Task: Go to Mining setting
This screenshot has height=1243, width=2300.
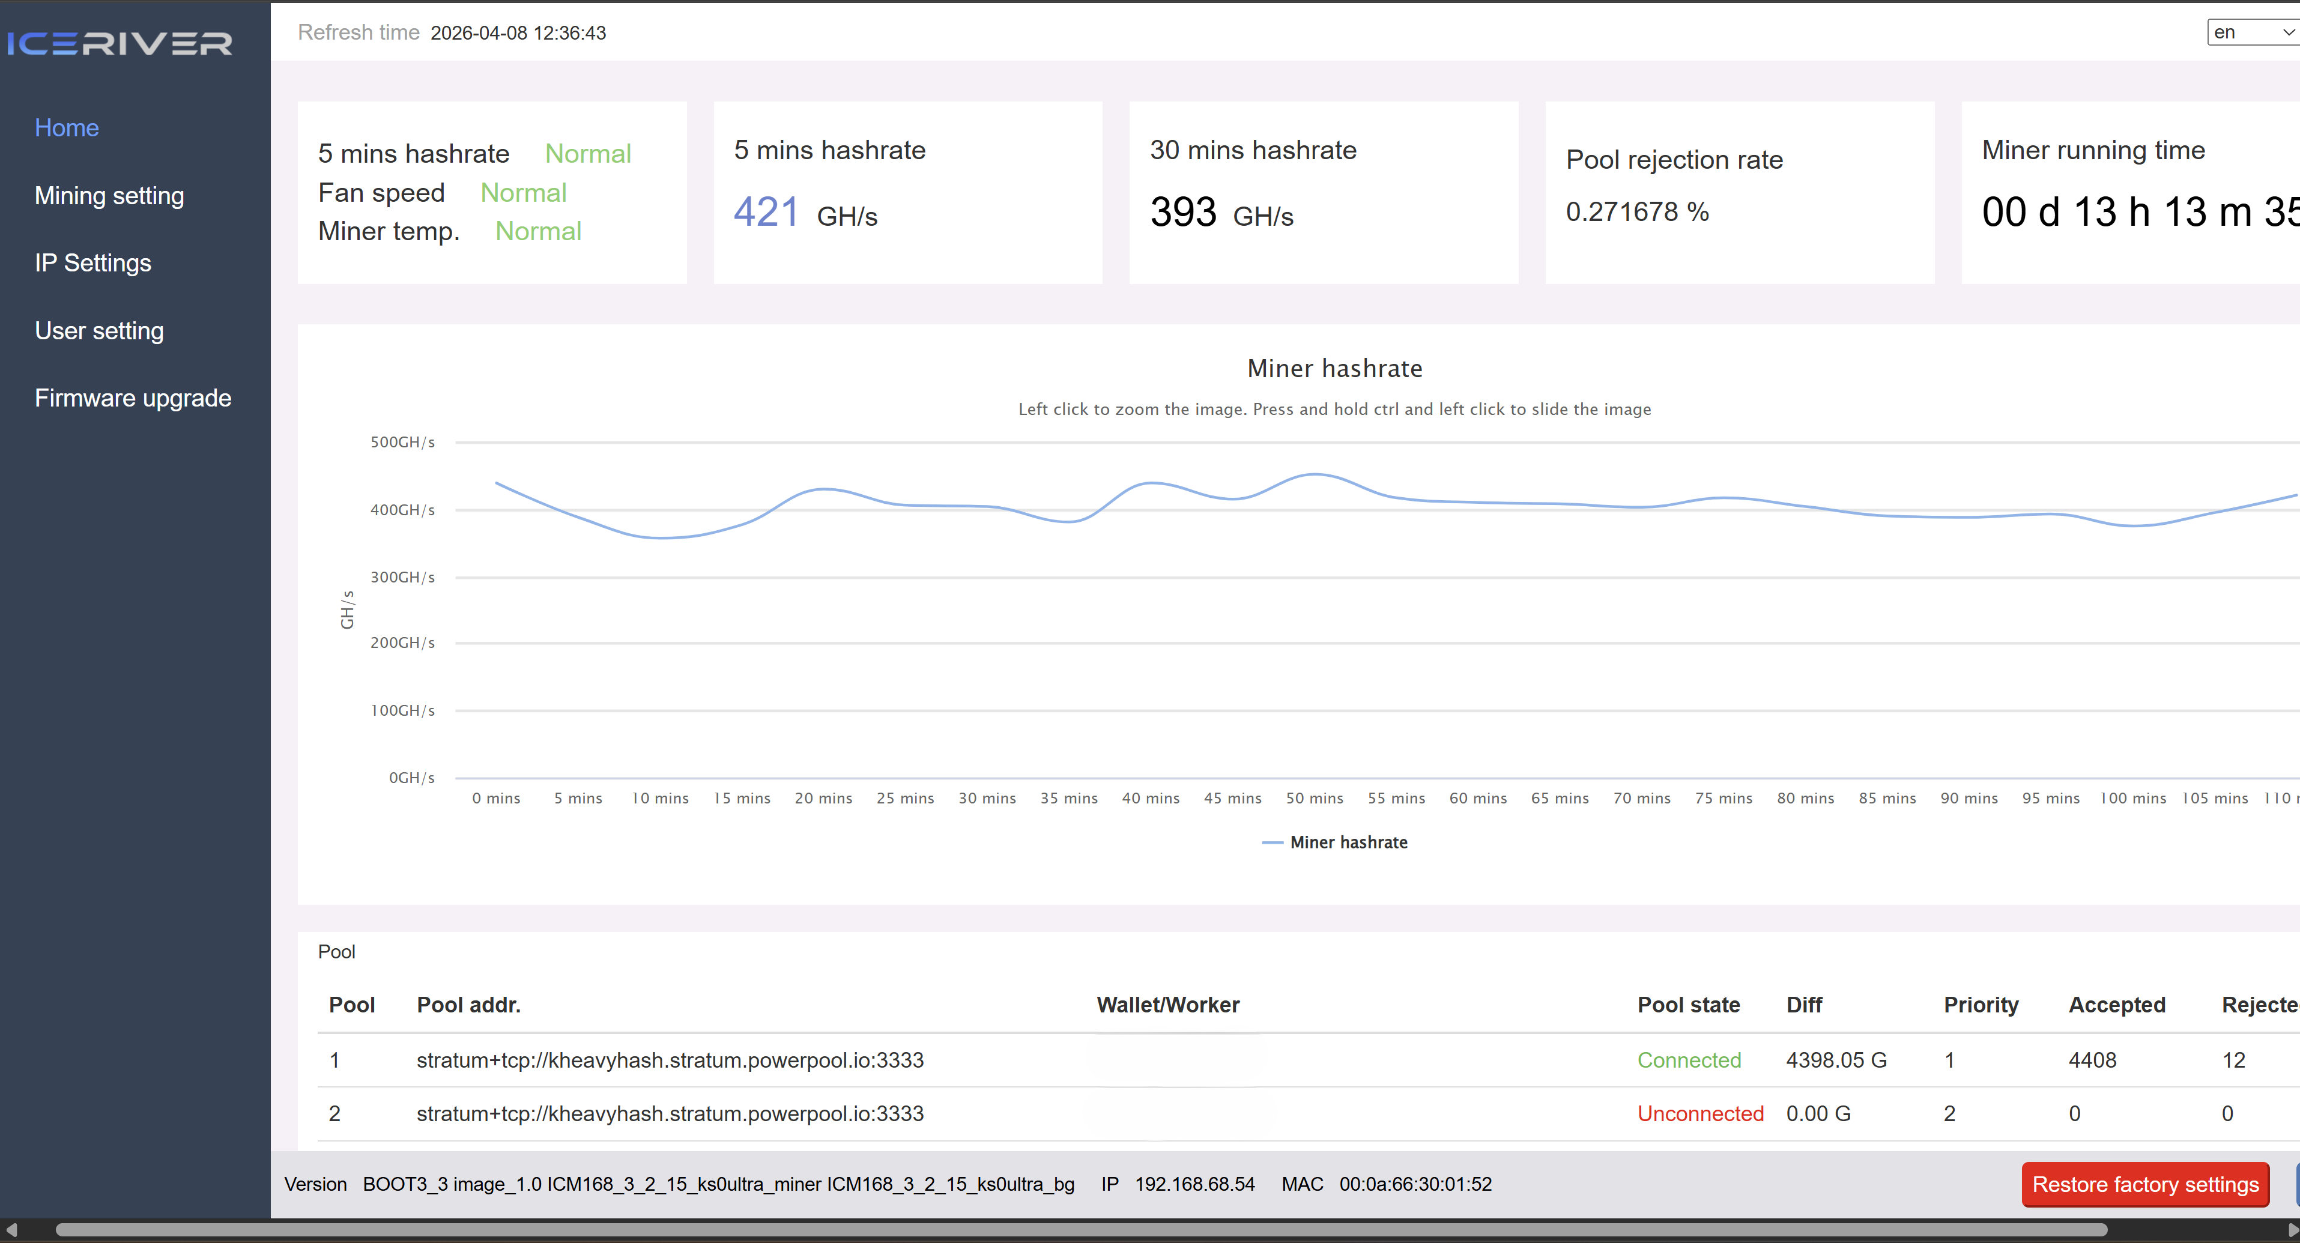Action: coord(109,196)
